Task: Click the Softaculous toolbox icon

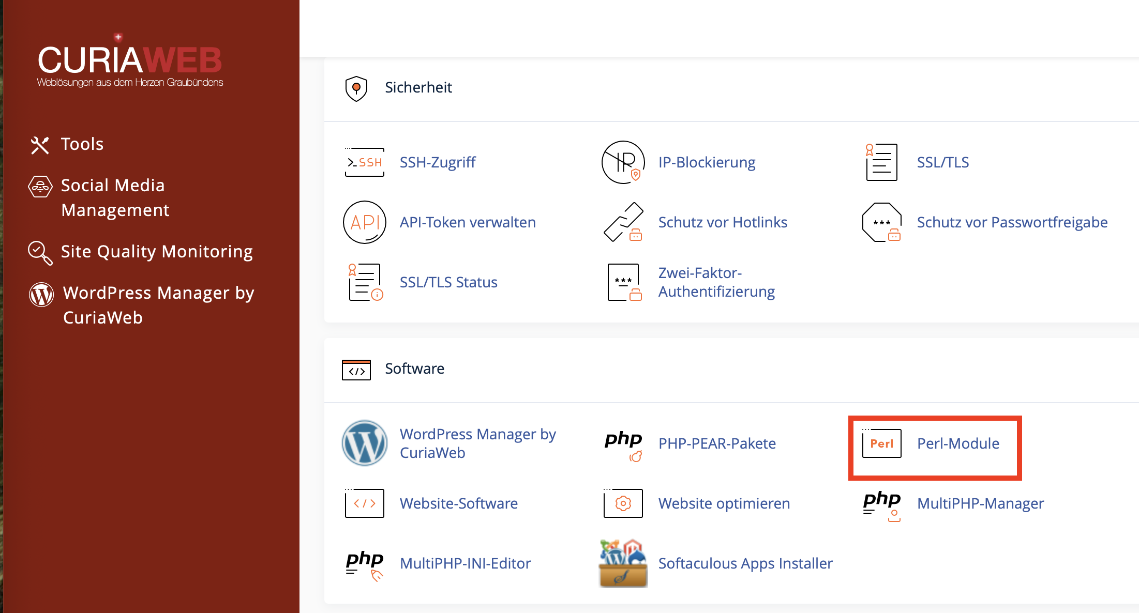Action: tap(623, 563)
